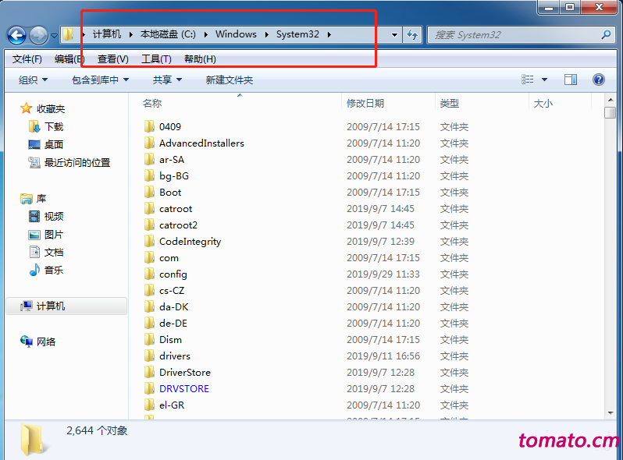Select 本地磁盘 (C:) in address breadcrumb
Viewport: 623px width, 460px height.
tap(168, 34)
